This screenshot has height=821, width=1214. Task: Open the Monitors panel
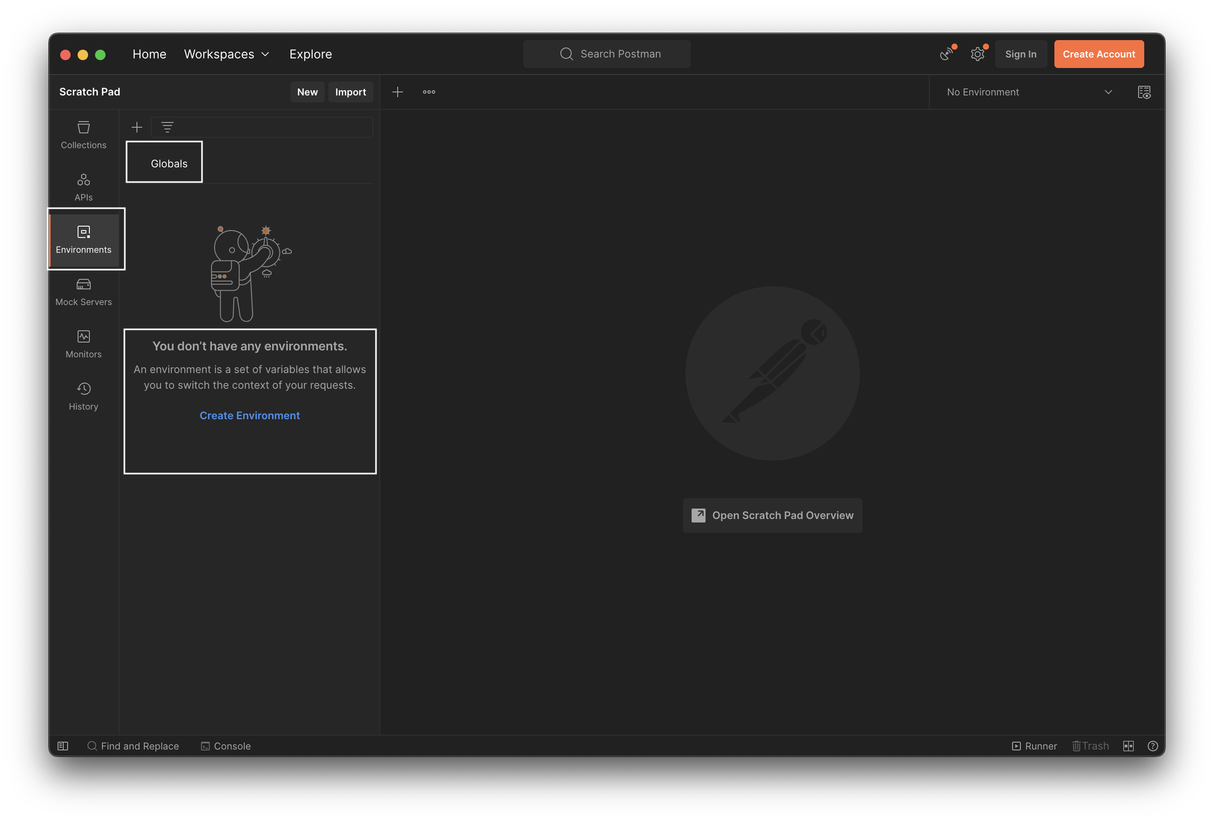pyautogui.click(x=84, y=343)
